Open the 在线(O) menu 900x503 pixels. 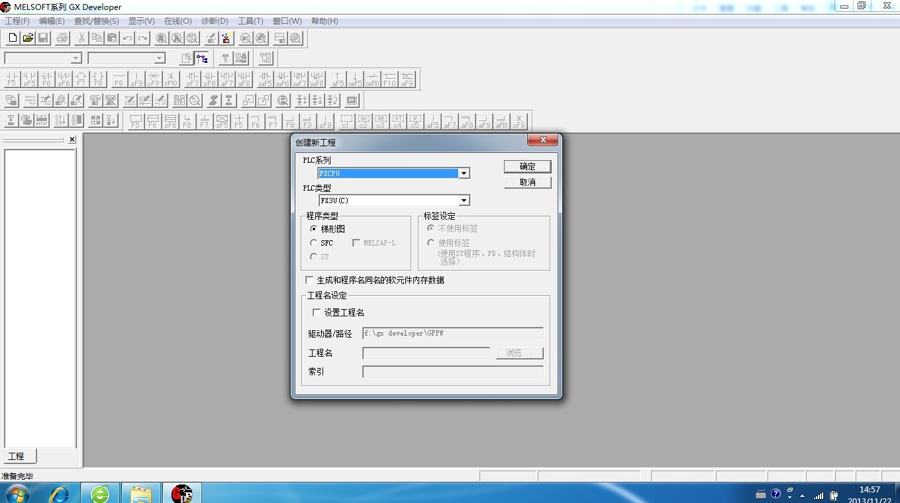tap(177, 21)
